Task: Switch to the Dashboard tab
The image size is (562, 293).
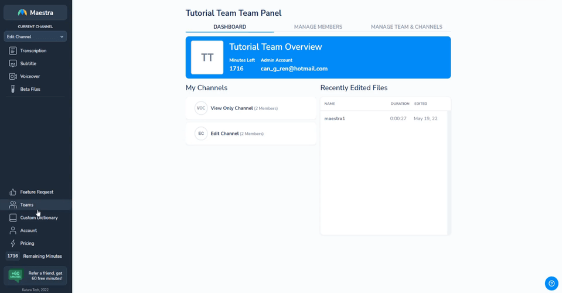Action: 230,27
